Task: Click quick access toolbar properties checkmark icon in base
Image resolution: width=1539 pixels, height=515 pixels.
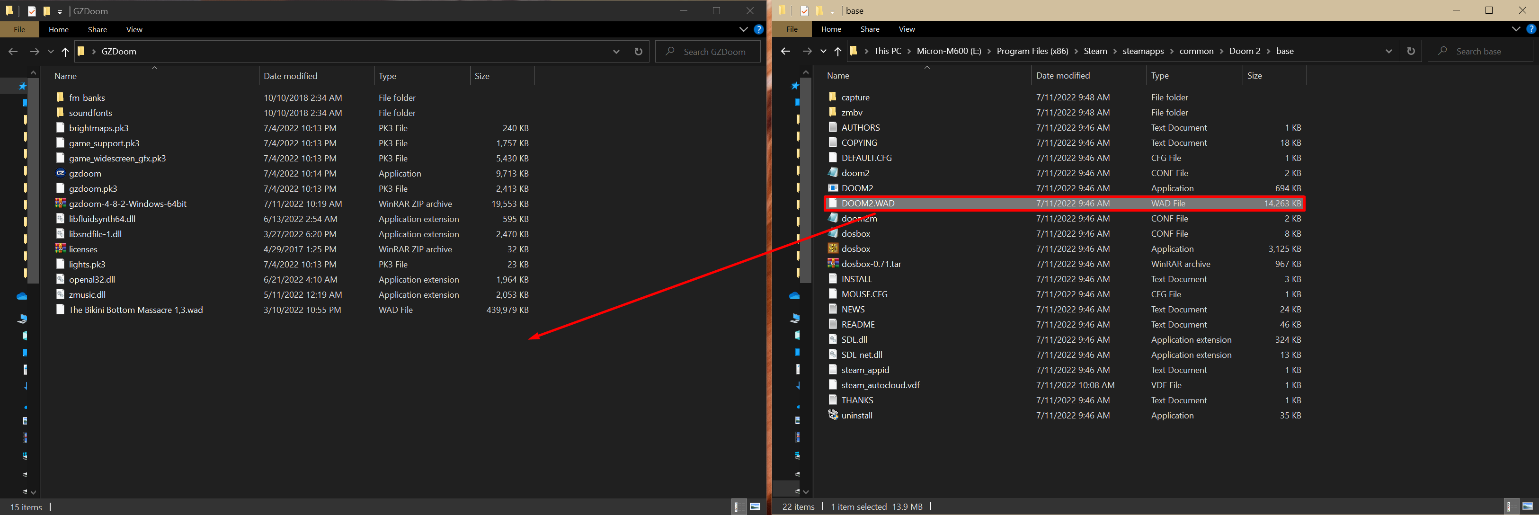Action: [x=804, y=11]
